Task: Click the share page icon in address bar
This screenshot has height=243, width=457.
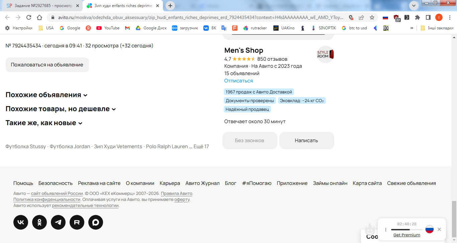Action: [x=361, y=17]
